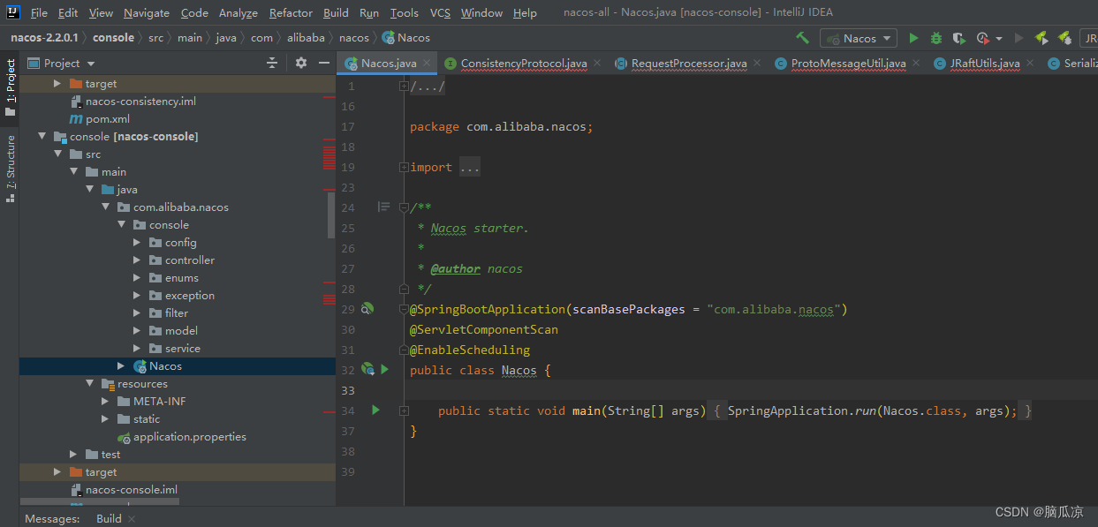This screenshot has width=1098, height=527.
Task: Expand the META-INF folder node
Action: click(105, 402)
